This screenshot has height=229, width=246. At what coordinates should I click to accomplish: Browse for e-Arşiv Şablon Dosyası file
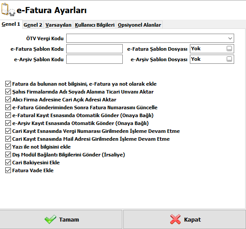[229, 59]
